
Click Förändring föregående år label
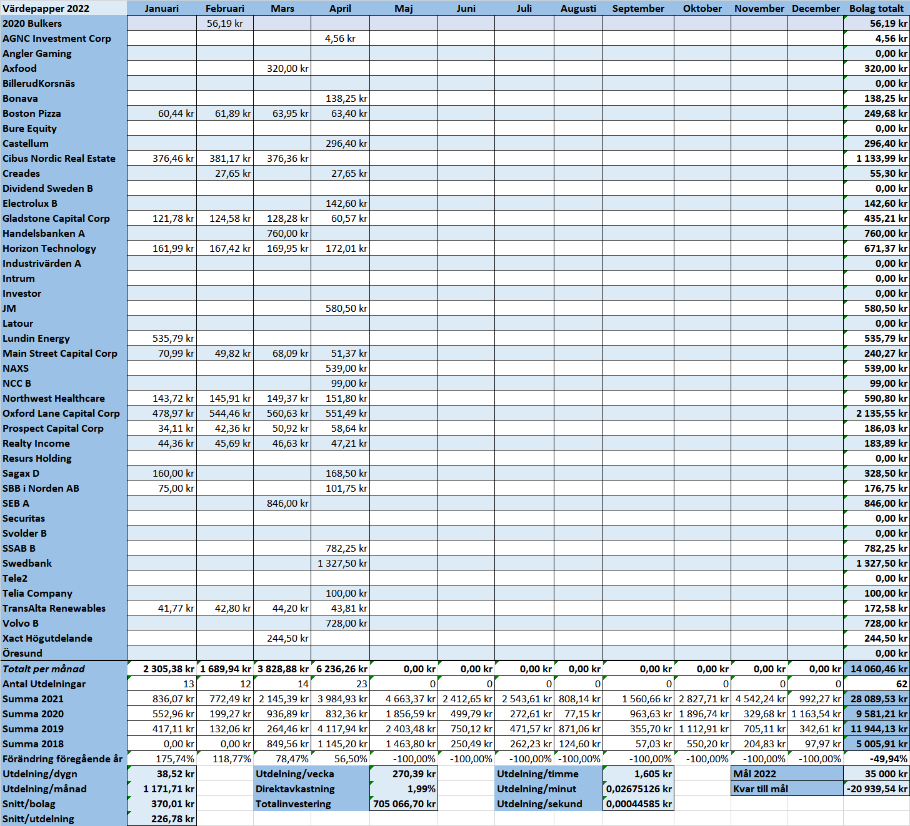point(64,759)
